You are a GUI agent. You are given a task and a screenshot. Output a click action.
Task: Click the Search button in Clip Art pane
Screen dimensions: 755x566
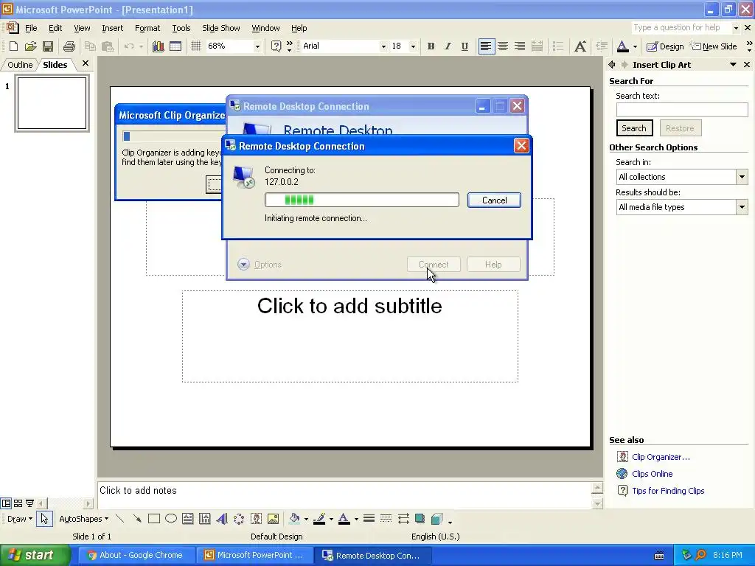coord(634,128)
